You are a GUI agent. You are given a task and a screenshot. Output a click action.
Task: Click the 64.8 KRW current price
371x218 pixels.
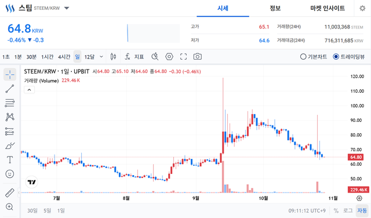26,28
